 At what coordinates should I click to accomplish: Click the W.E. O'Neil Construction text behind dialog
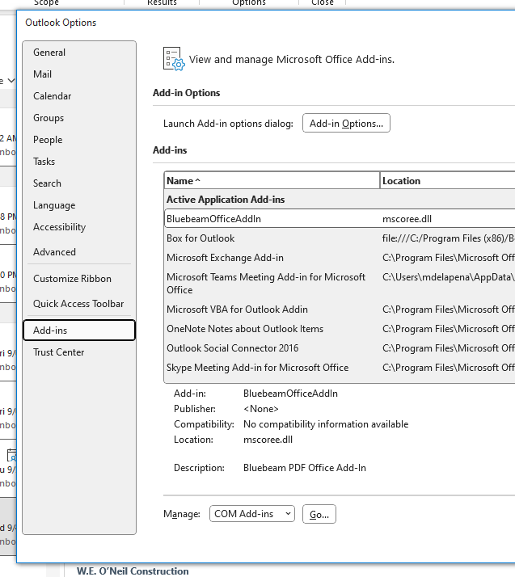pos(133,571)
